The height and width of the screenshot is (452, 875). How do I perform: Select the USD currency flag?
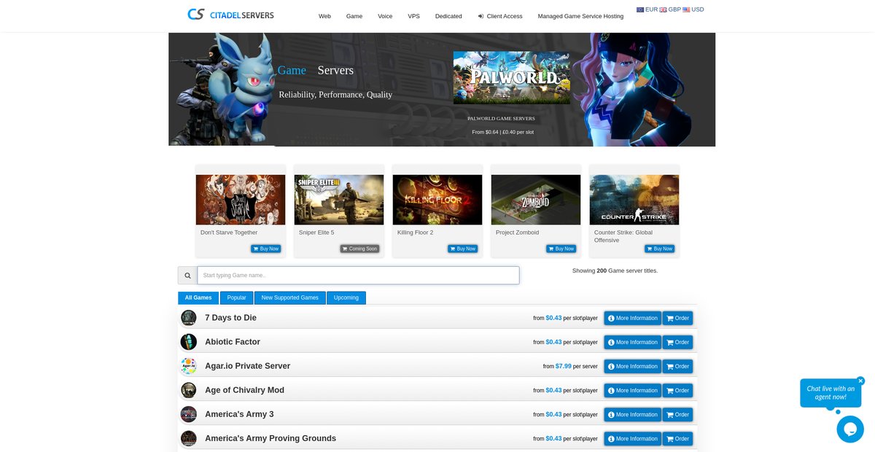click(x=686, y=9)
